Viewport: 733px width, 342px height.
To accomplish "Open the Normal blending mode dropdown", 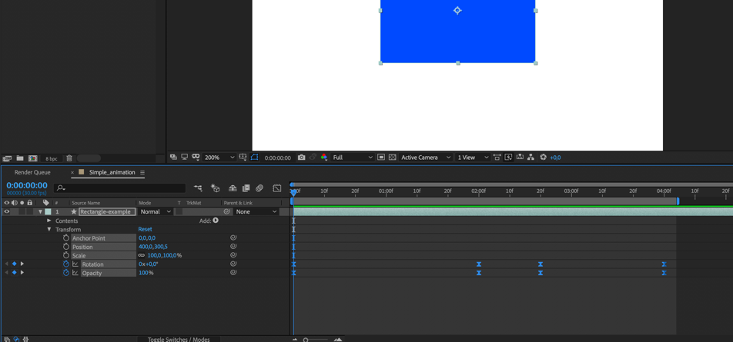I will click(x=155, y=211).
